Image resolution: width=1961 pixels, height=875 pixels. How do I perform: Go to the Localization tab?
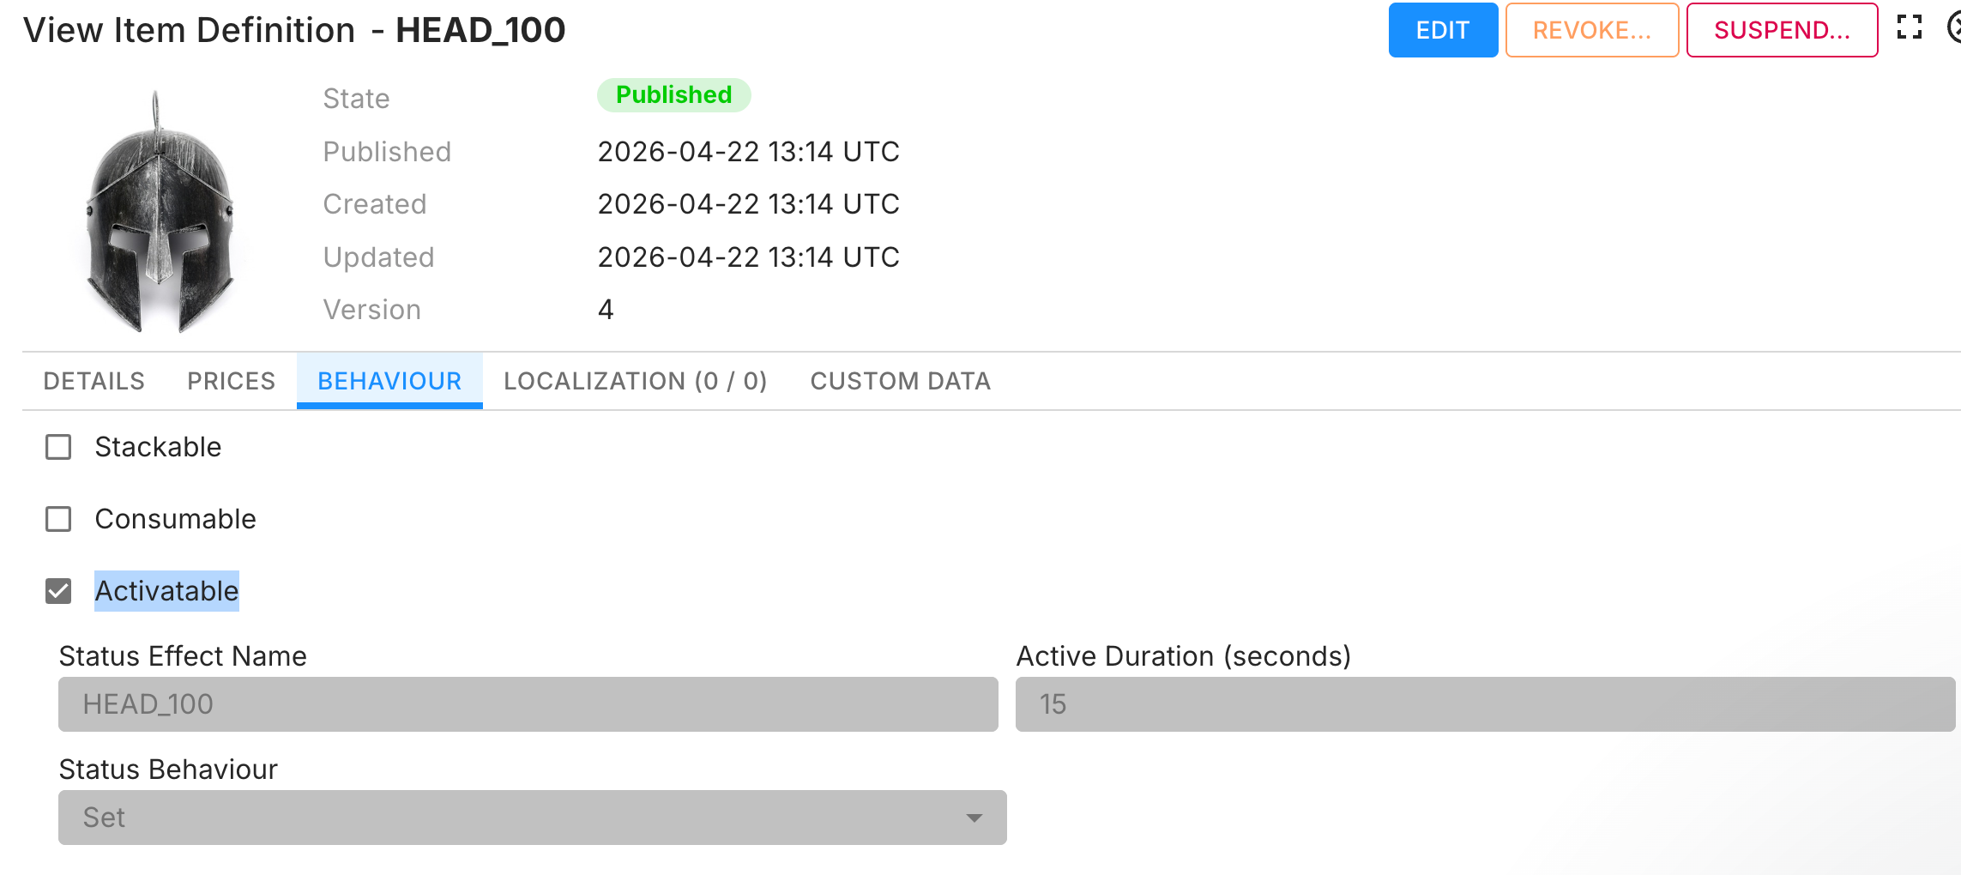pyautogui.click(x=636, y=381)
